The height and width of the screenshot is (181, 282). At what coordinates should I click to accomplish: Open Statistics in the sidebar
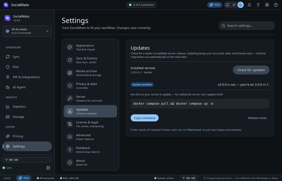click(27, 107)
